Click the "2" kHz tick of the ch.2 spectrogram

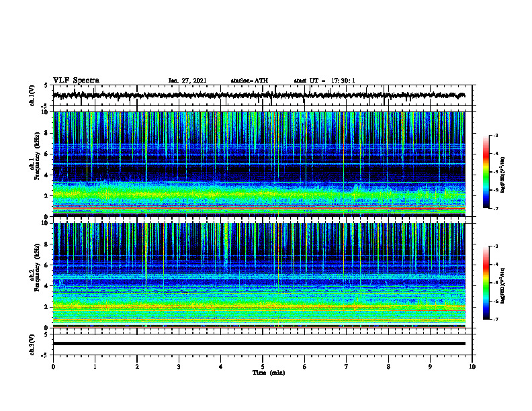click(x=47, y=307)
